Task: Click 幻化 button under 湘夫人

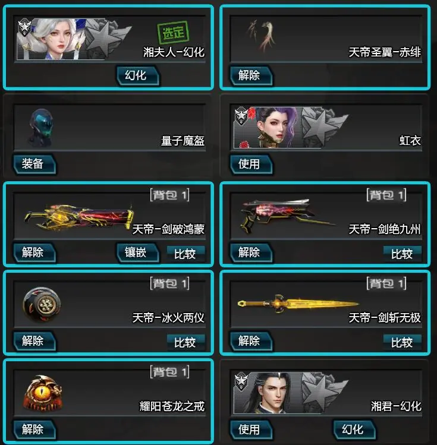Action: (138, 75)
